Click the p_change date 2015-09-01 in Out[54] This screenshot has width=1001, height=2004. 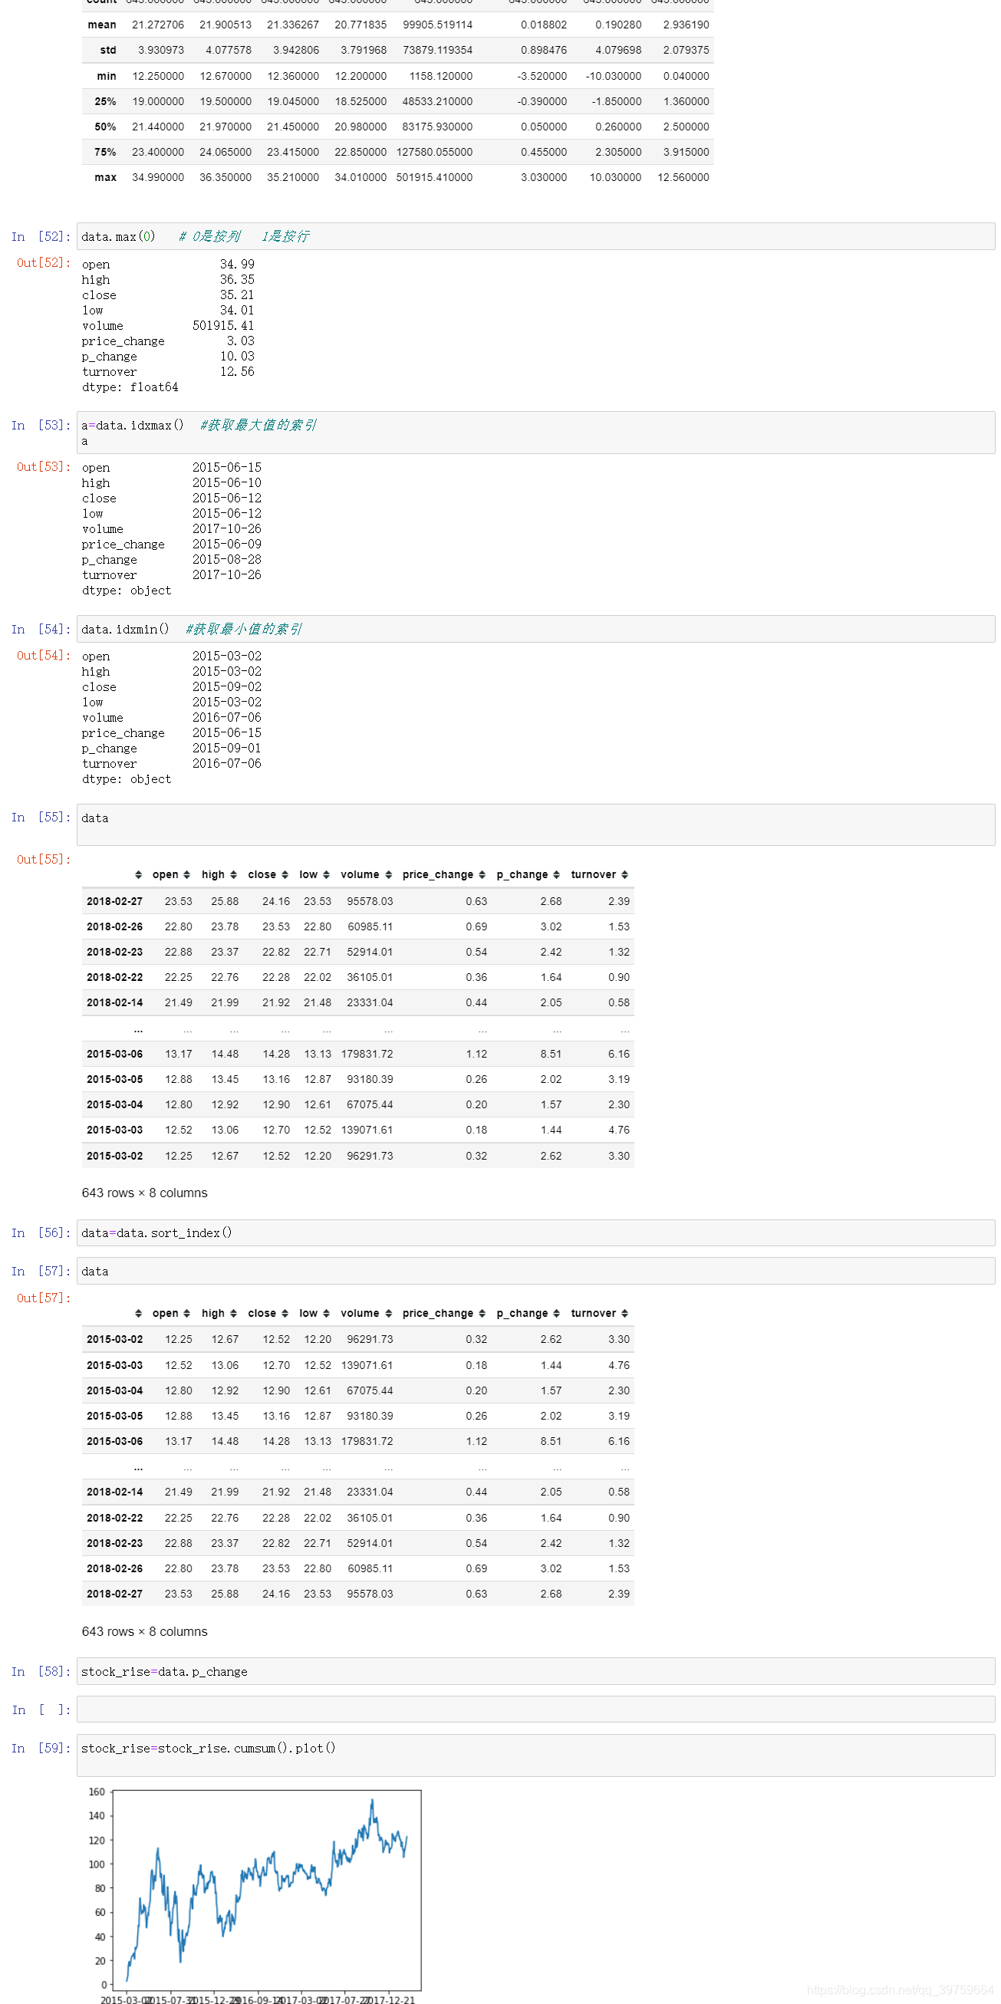227,748
